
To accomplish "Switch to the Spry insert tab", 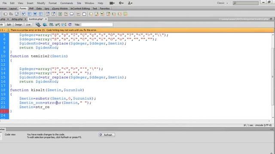I will point(47,9).
